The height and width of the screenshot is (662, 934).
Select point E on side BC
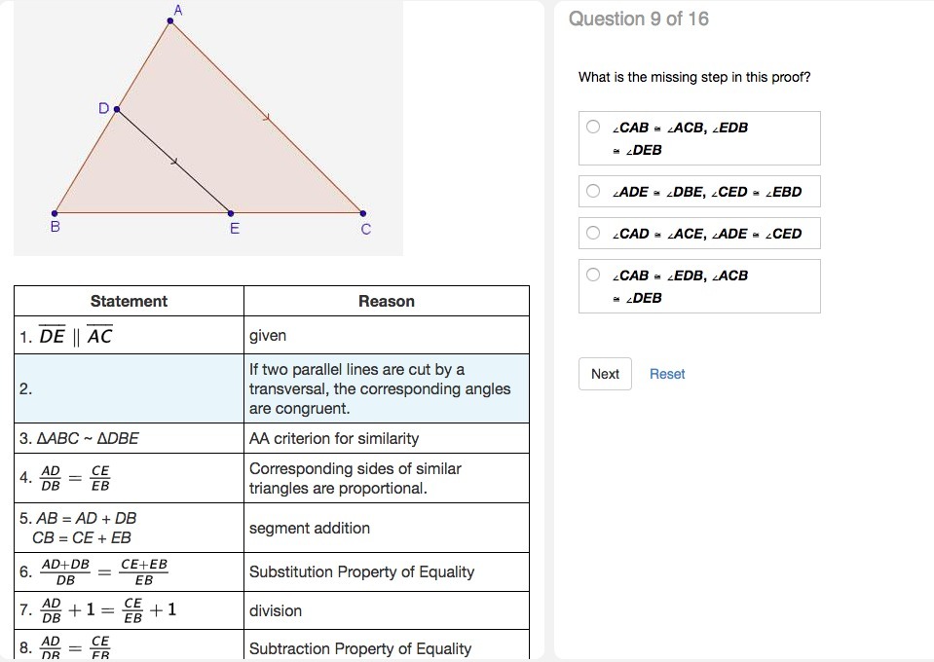(231, 212)
